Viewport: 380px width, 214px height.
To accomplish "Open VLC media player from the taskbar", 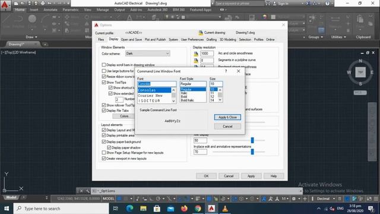I will 225,209.
